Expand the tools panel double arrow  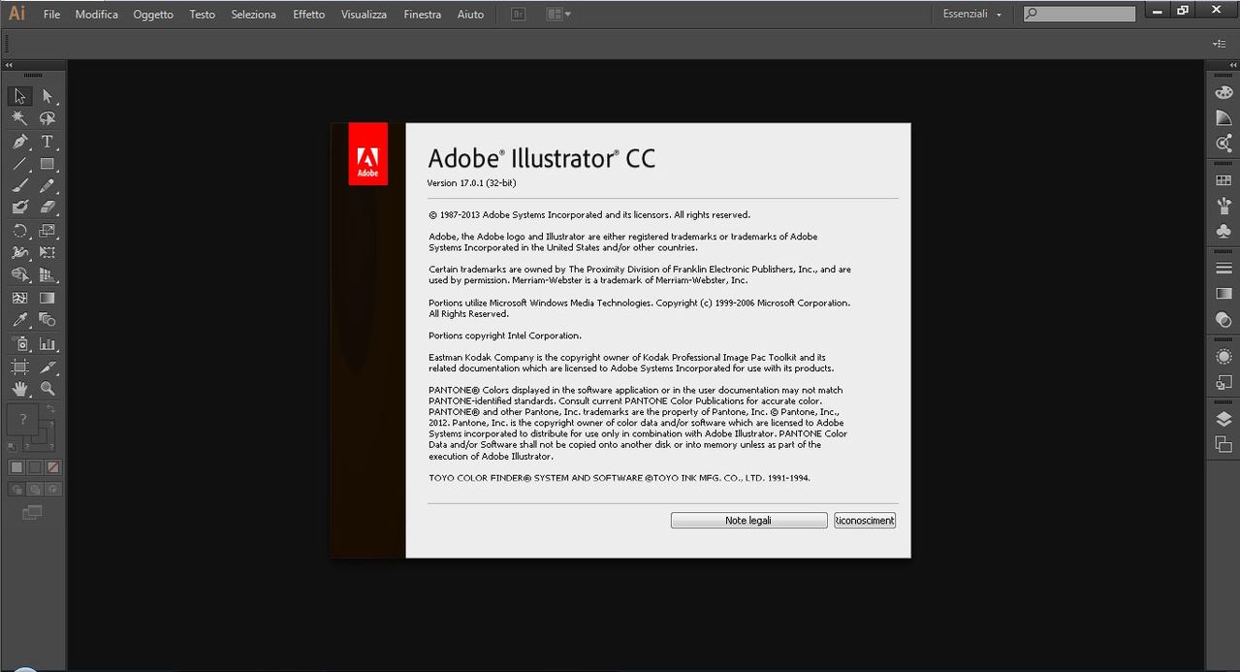[x=9, y=65]
